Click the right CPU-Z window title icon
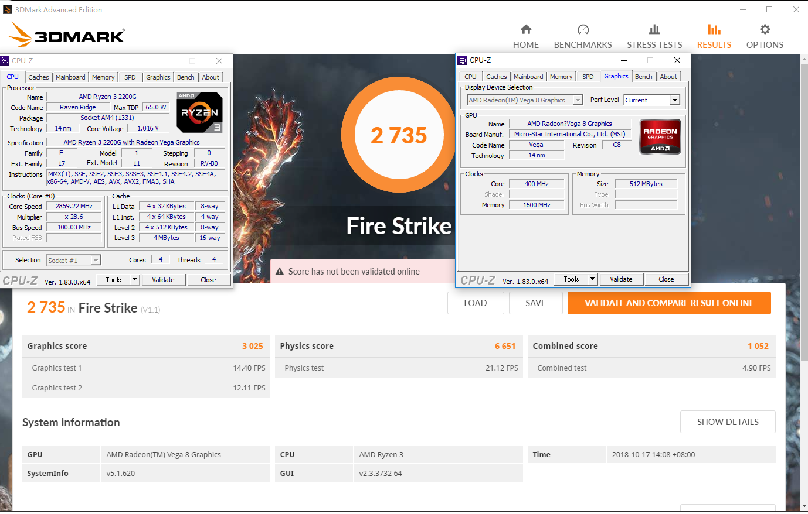This screenshot has width=808, height=514. [x=462, y=60]
